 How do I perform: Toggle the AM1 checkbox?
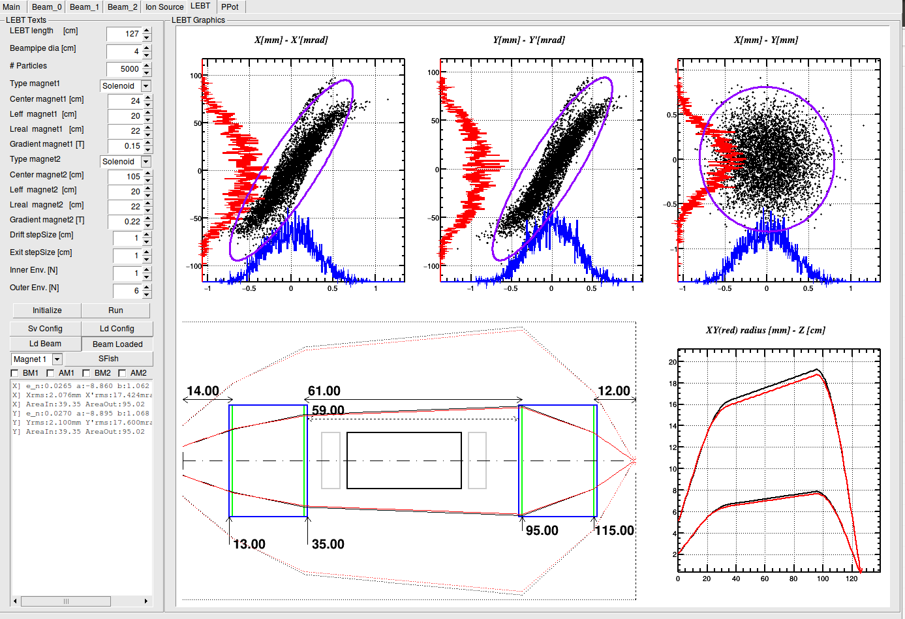click(x=51, y=373)
